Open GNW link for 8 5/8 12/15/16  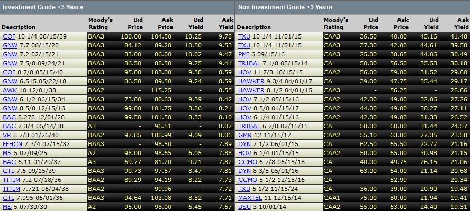point(10,108)
